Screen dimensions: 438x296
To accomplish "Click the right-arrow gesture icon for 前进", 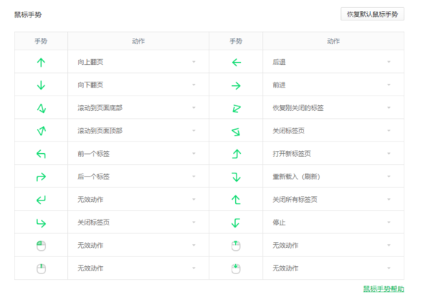I will click(x=236, y=85).
